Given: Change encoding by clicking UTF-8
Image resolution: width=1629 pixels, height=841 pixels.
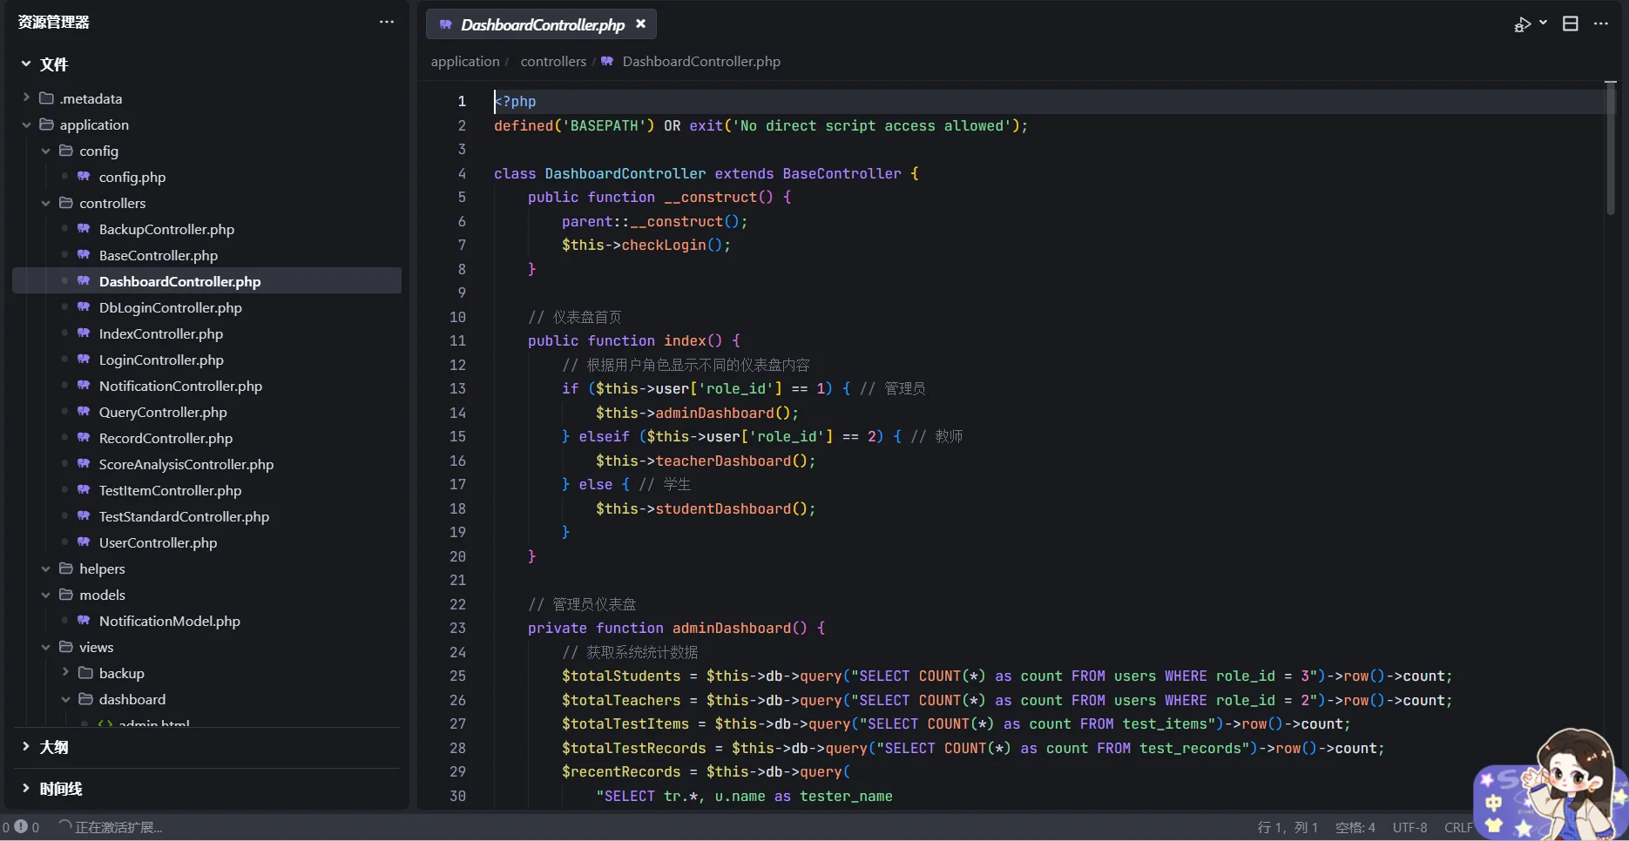Looking at the screenshot, I should (1409, 826).
